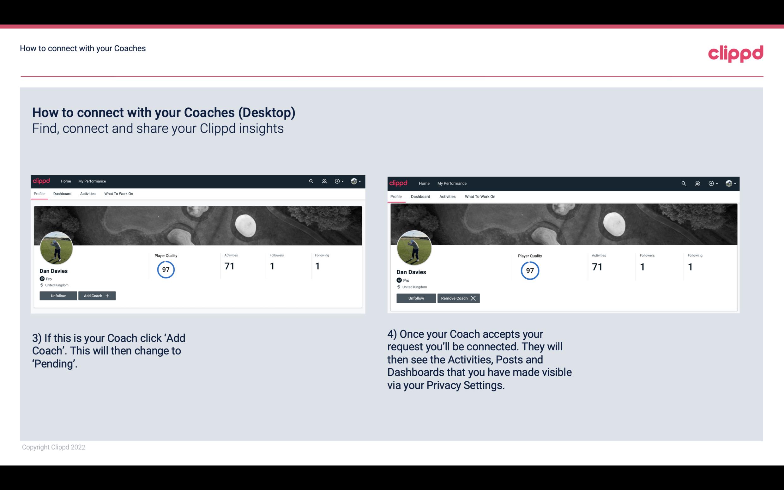Click 'Unfollow' toggle on left profile
784x490 pixels.
tap(59, 295)
